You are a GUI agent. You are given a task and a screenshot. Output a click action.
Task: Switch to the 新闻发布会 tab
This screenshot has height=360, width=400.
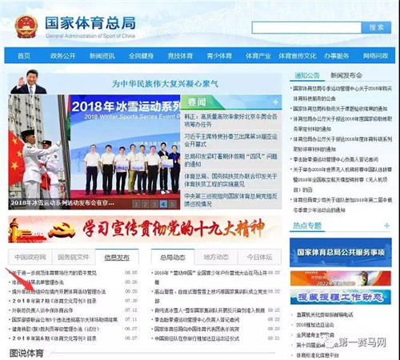coord(346,75)
